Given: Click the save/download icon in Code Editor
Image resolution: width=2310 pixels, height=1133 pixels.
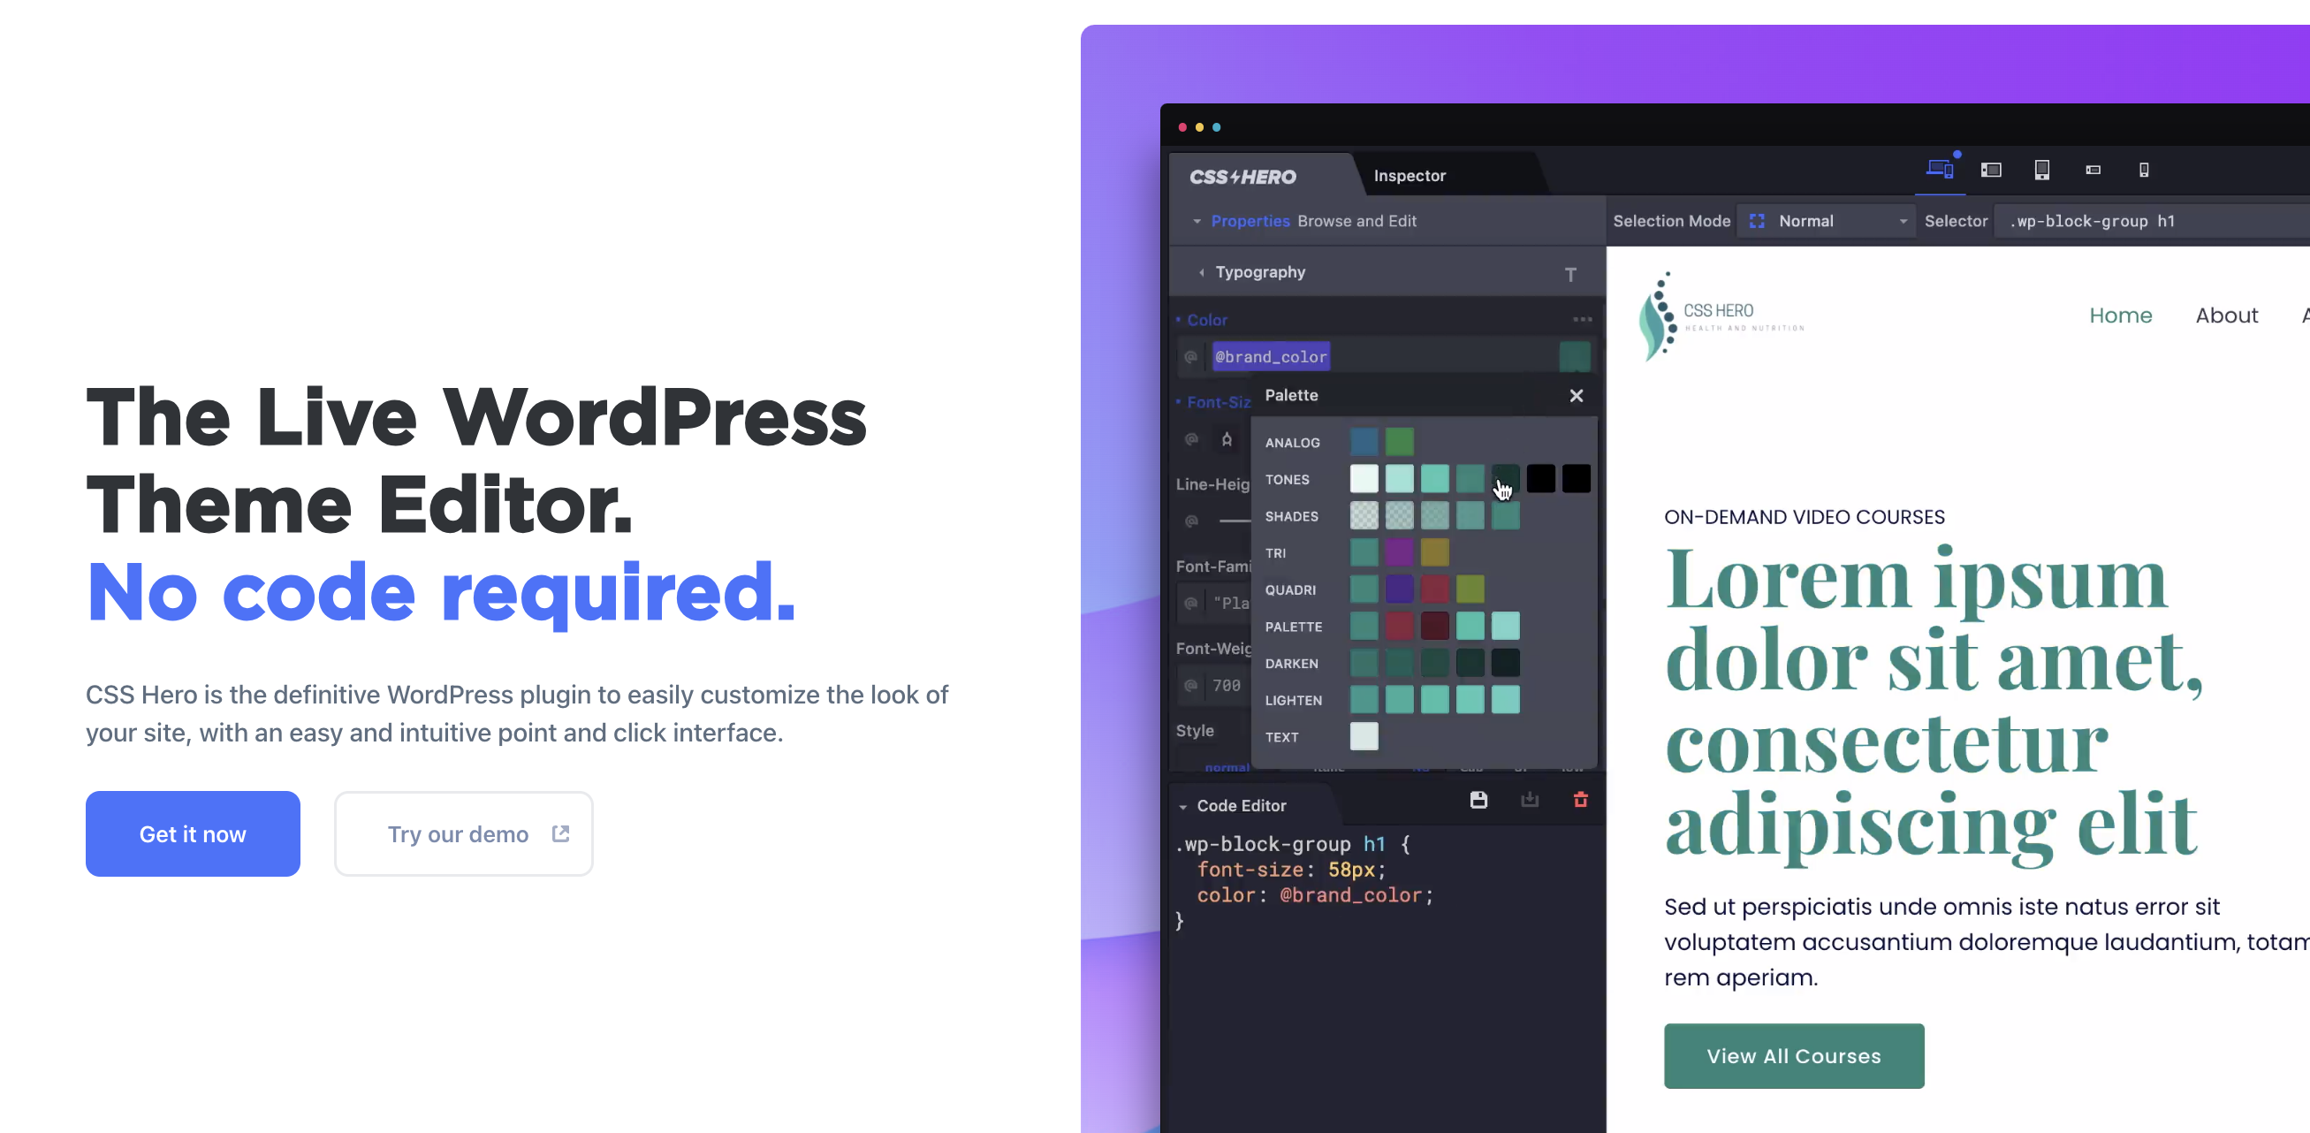Looking at the screenshot, I should click(x=1478, y=802).
